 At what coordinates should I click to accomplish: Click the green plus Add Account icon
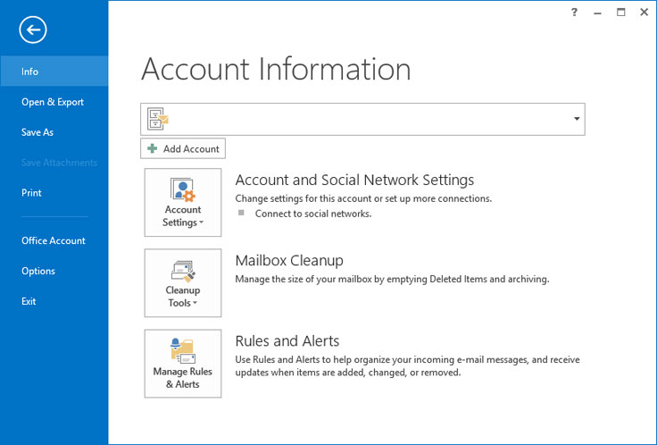153,148
